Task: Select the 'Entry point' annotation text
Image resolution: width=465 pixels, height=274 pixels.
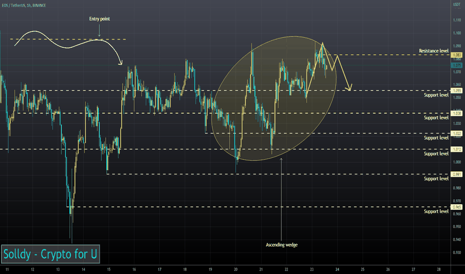Action: [x=99, y=18]
